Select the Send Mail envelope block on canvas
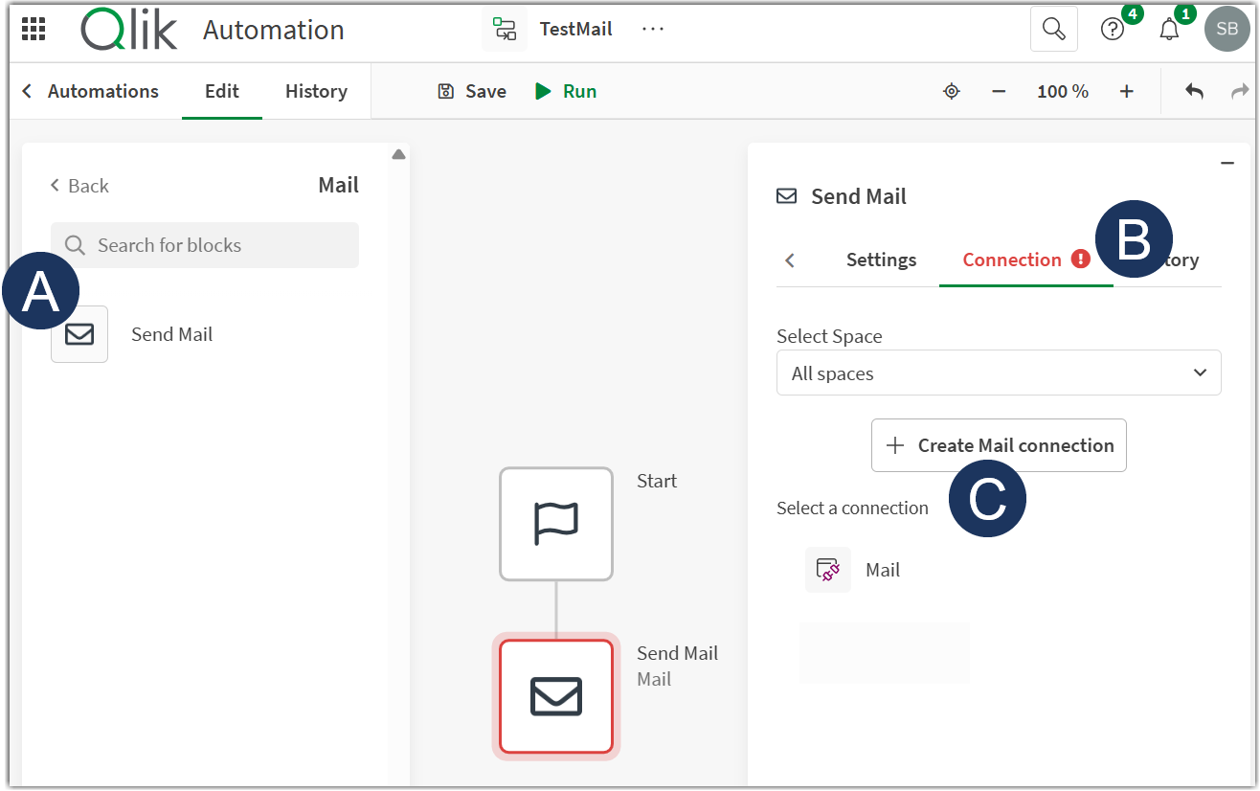Viewport: 1260px width, 791px height. [x=556, y=696]
